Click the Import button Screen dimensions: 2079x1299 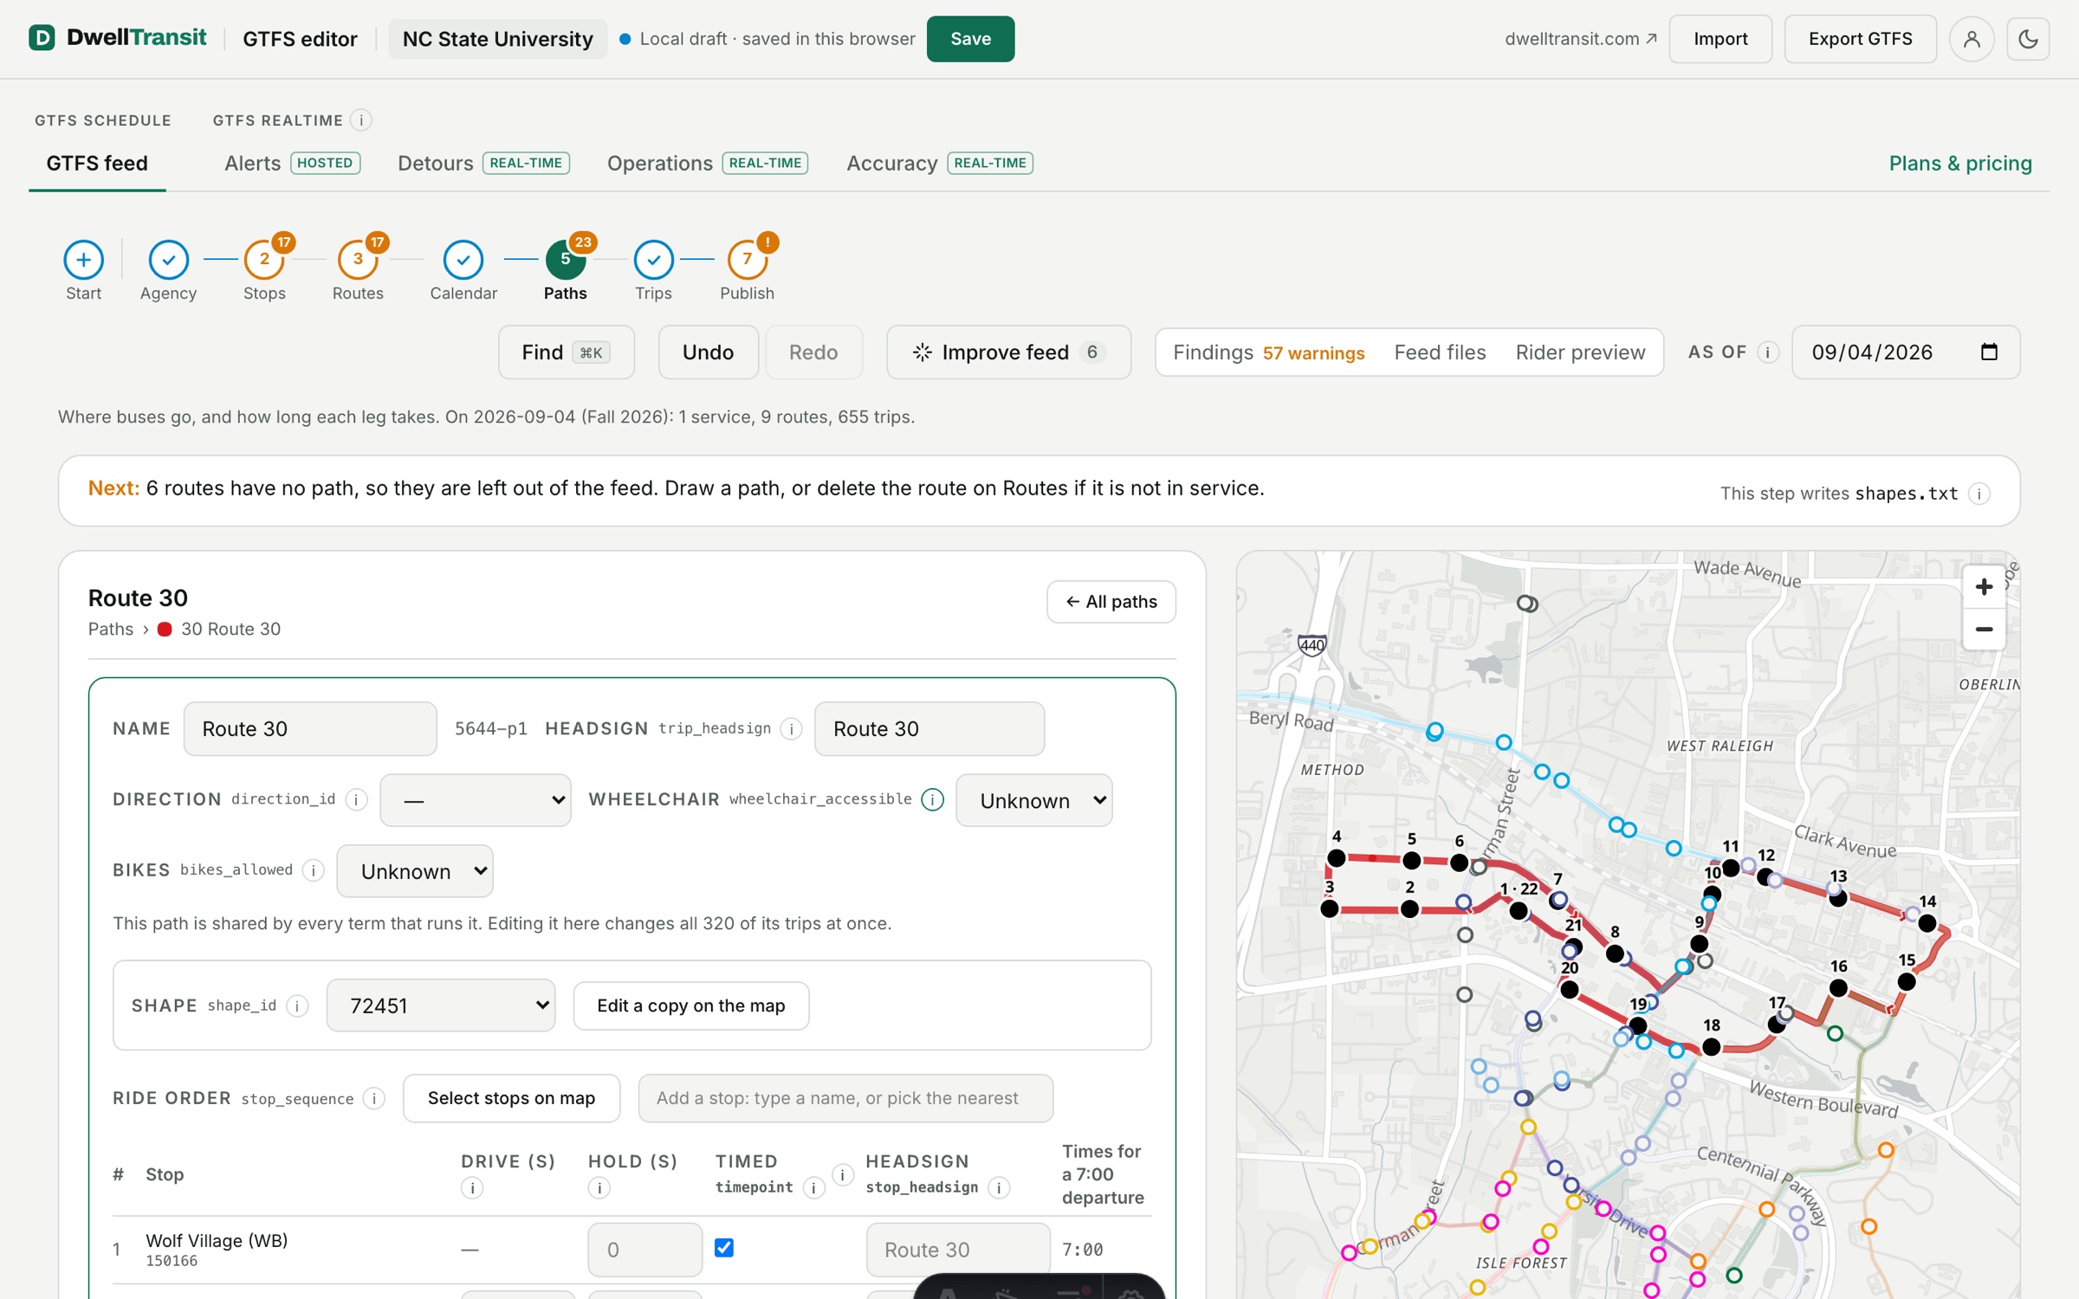click(1720, 39)
